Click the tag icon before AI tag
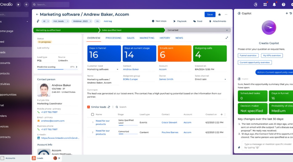293x162 pixels. [38, 21]
